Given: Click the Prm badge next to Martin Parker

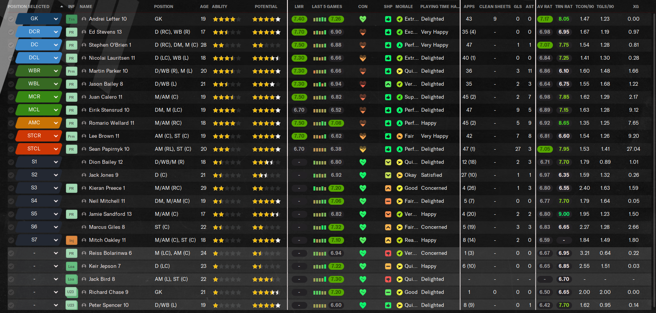Looking at the screenshot, I should click(71, 71).
